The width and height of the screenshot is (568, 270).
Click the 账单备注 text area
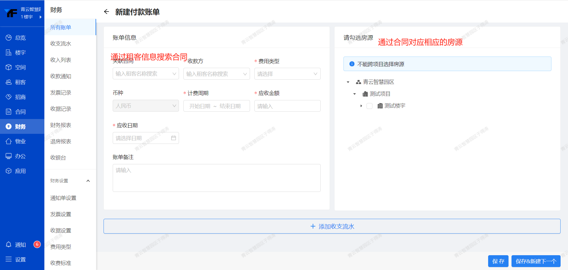[217, 178]
